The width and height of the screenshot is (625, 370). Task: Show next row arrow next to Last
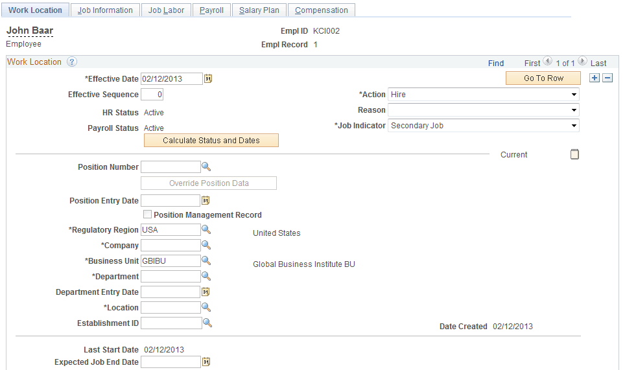click(x=582, y=61)
